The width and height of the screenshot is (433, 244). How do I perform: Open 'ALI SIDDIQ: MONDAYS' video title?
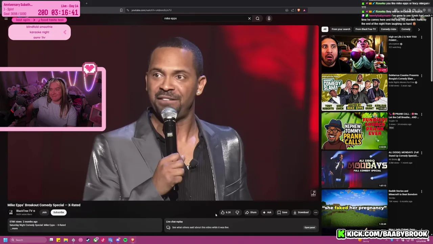click(x=403, y=154)
